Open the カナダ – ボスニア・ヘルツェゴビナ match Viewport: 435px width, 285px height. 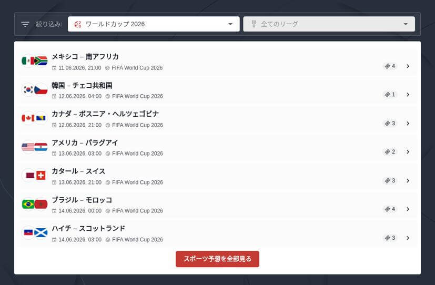pos(218,119)
